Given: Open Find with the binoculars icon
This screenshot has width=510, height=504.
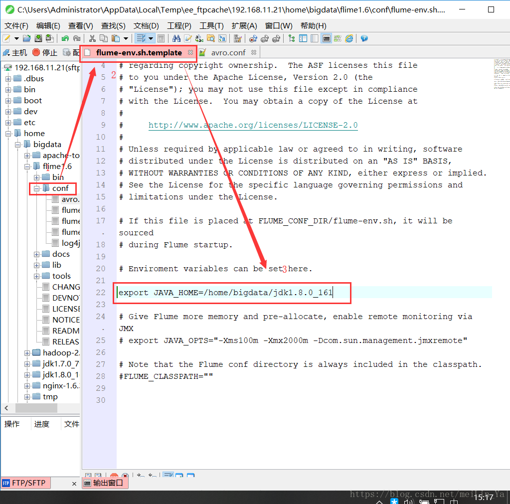Looking at the screenshot, I should pyautogui.click(x=176, y=39).
